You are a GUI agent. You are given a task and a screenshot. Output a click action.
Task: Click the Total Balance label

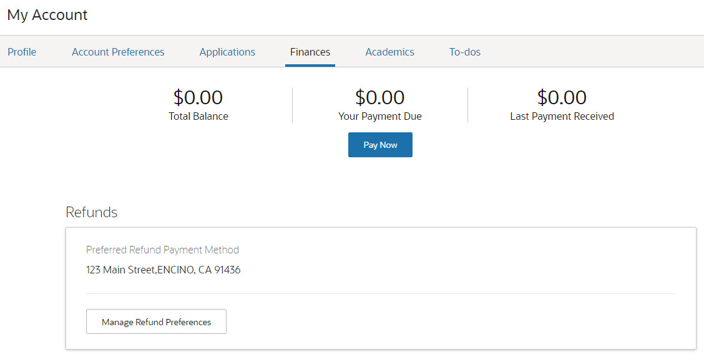tap(198, 116)
